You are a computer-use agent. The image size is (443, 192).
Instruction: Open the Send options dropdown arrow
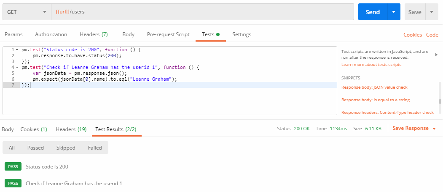click(394, 12)
